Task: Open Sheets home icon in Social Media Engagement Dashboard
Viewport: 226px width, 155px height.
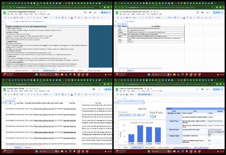Action: (x=4, y=13)
